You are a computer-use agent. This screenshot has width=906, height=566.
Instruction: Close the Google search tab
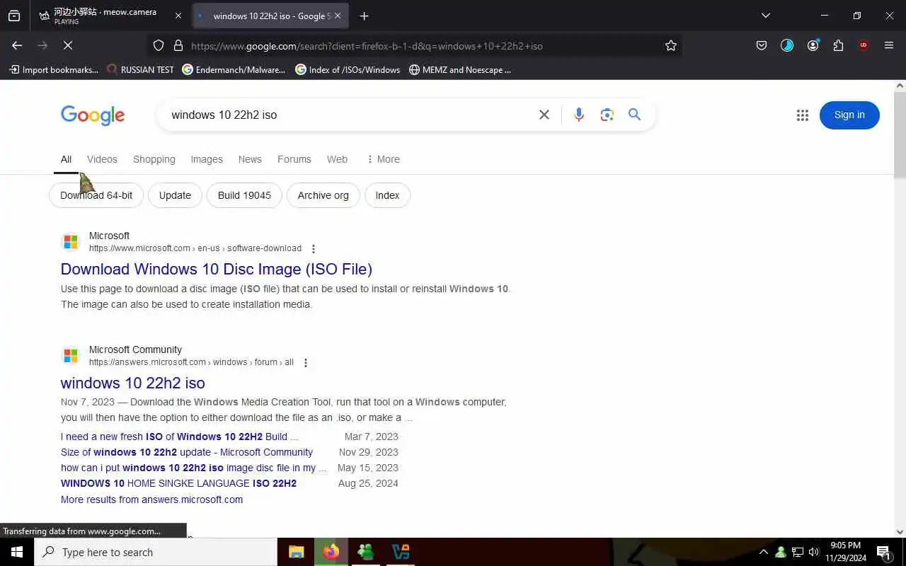[338, 16]
